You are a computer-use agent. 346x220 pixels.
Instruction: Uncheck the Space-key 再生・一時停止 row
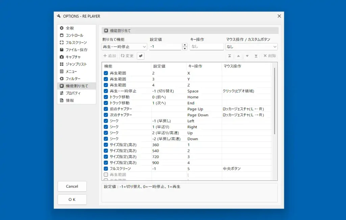tap(106, 90)
